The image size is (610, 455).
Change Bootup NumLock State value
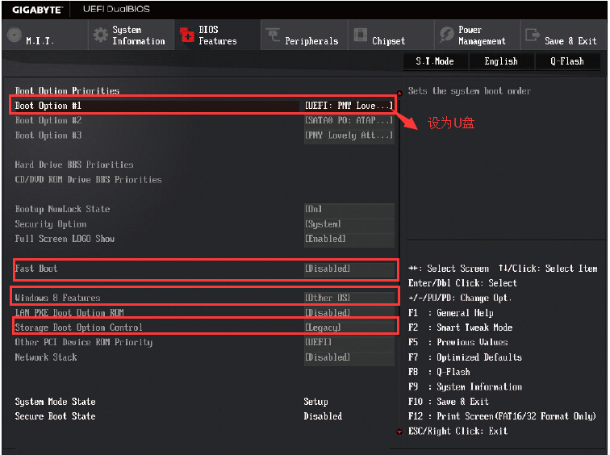[x=349, y=209]
